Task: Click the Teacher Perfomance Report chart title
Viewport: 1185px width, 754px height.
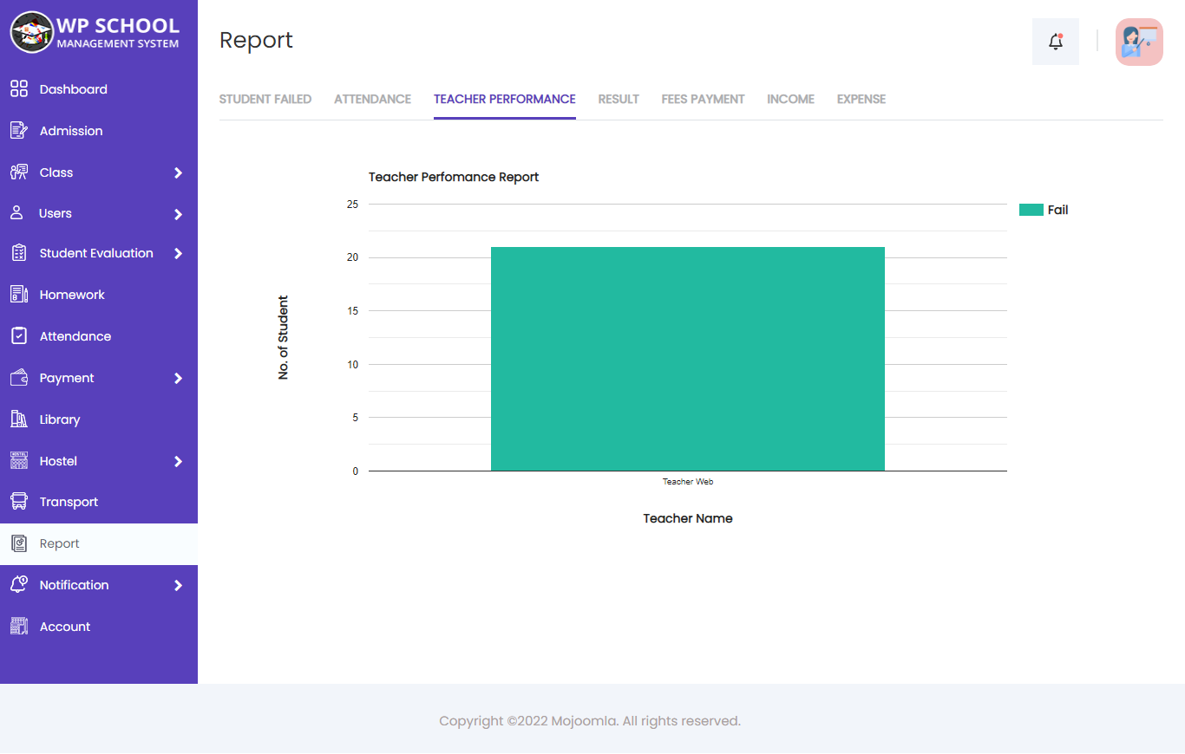Action: point(454,177)
